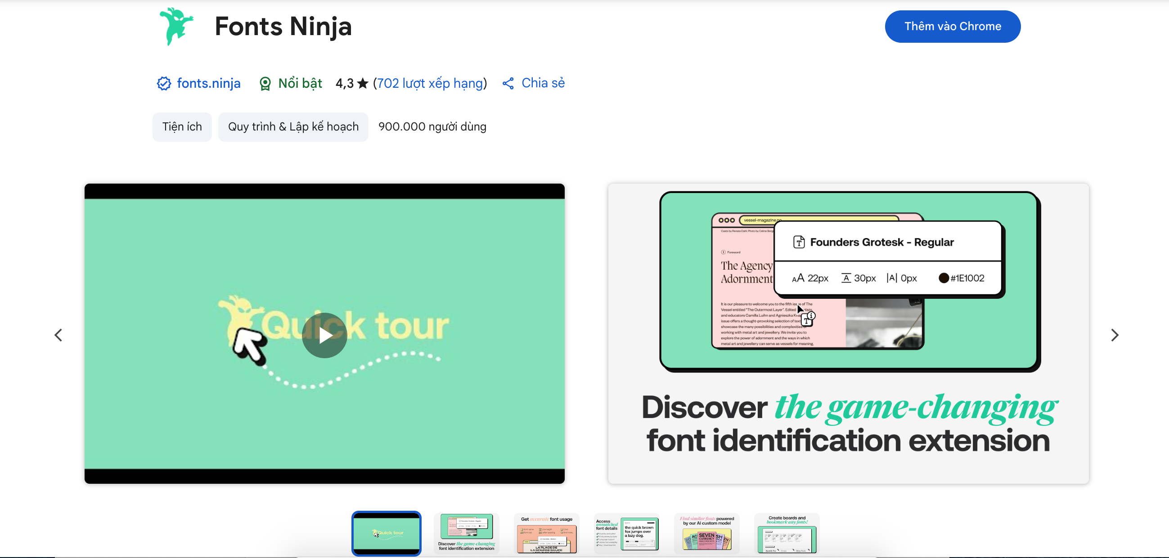Click the Discover font identification extension slide image
The height and width of the screenshot is (558, 1169).
pos(848,333)
